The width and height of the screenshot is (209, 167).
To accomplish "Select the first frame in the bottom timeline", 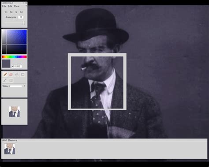I will click(10, 149).
